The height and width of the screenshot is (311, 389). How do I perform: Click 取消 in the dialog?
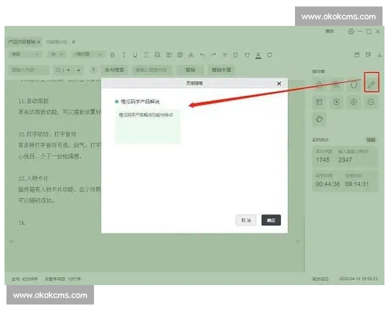pyautogui.click(x=246, y=220)
